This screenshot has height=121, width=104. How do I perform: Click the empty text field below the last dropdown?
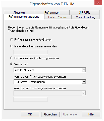31,99
